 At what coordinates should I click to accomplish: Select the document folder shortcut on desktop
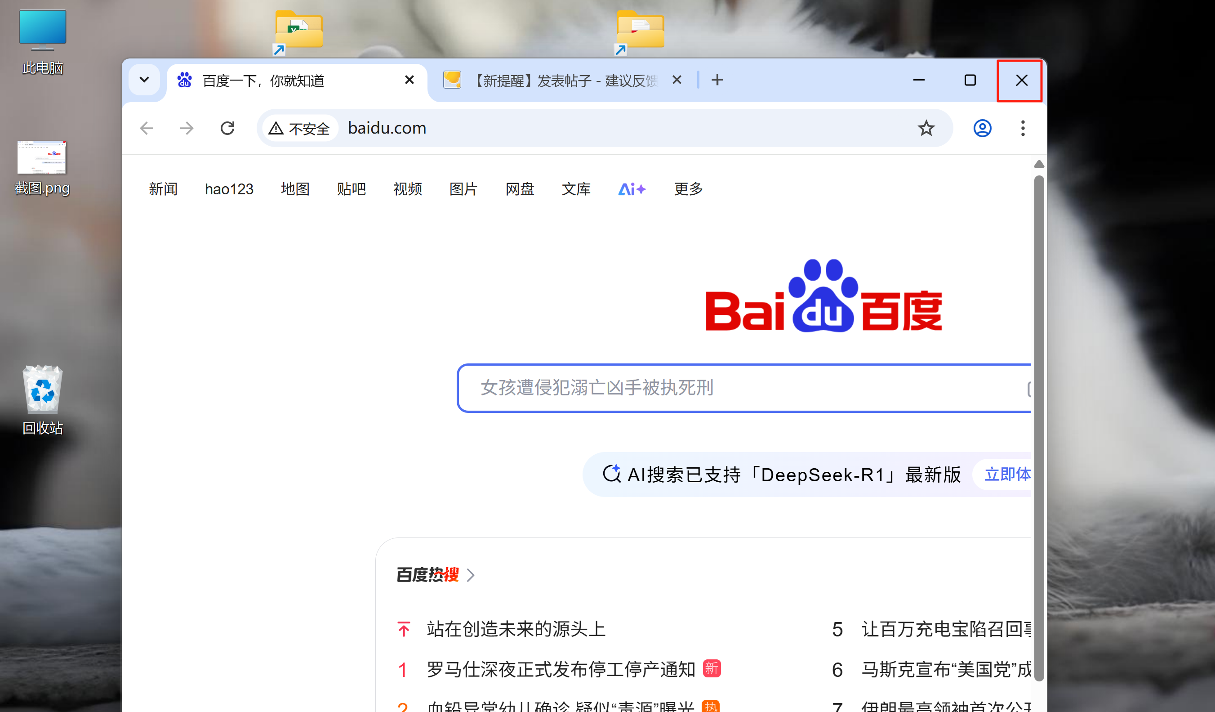(639, 33)
